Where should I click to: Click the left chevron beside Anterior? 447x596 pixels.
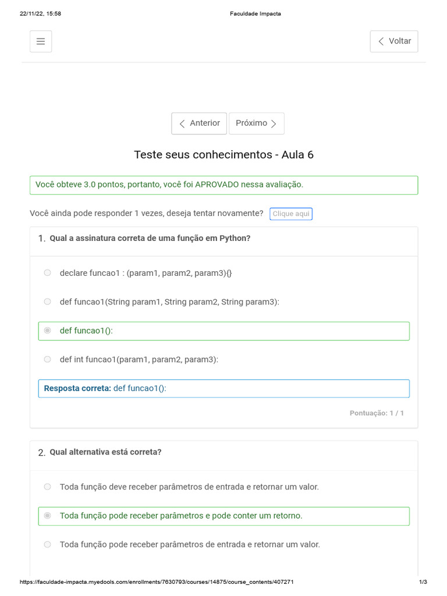click(182, 123)
